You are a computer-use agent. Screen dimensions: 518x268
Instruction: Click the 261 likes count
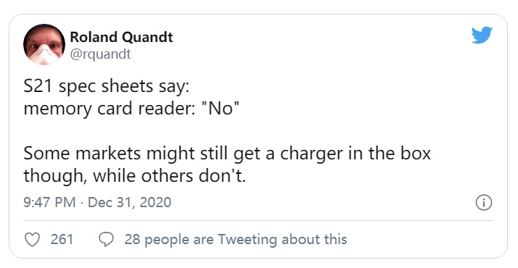62,239
